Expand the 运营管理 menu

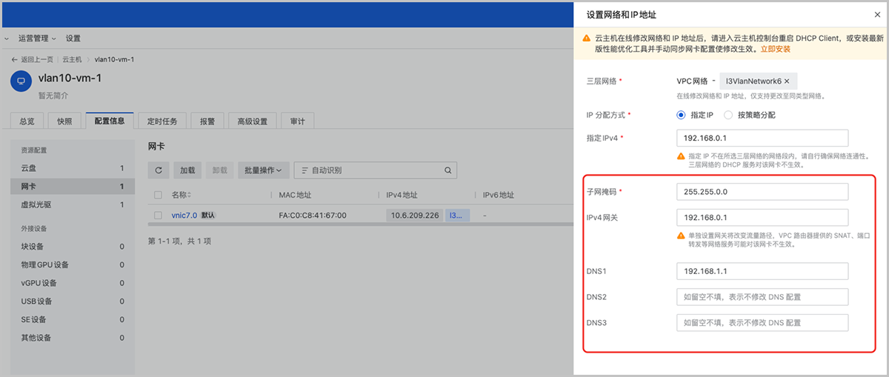[37, 39]
